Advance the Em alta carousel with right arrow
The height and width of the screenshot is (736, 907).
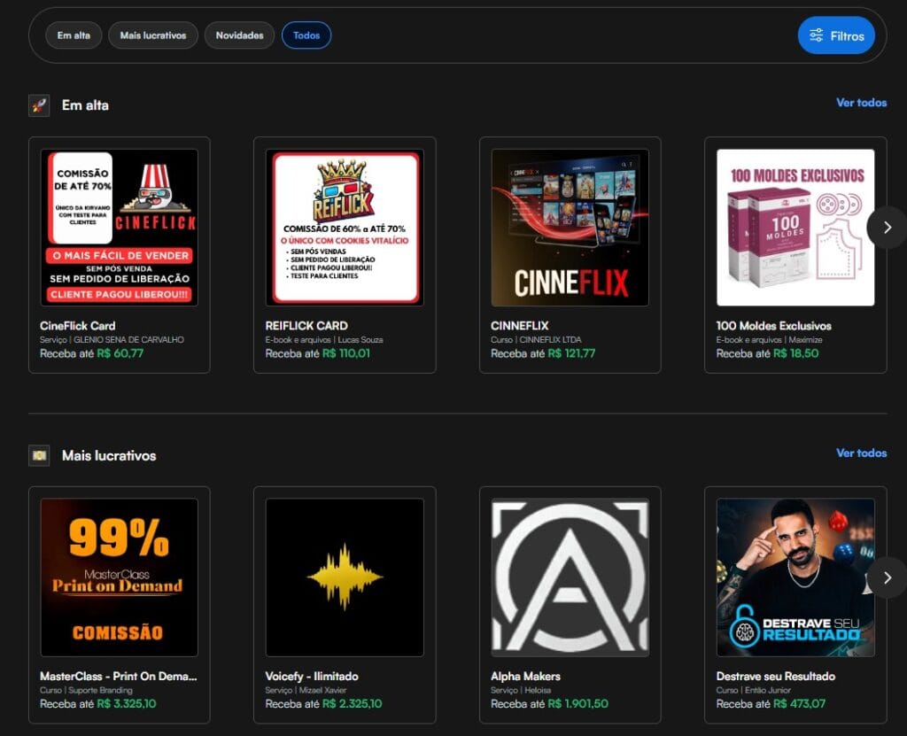pyautogui.click(x=888, y=228)
